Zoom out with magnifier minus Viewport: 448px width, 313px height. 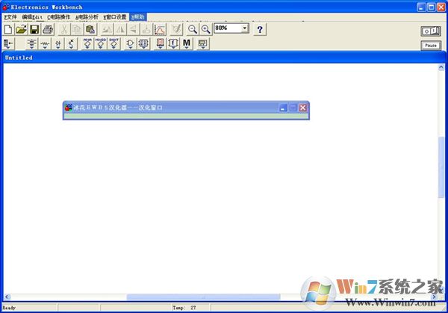click(x=193, y=29)
